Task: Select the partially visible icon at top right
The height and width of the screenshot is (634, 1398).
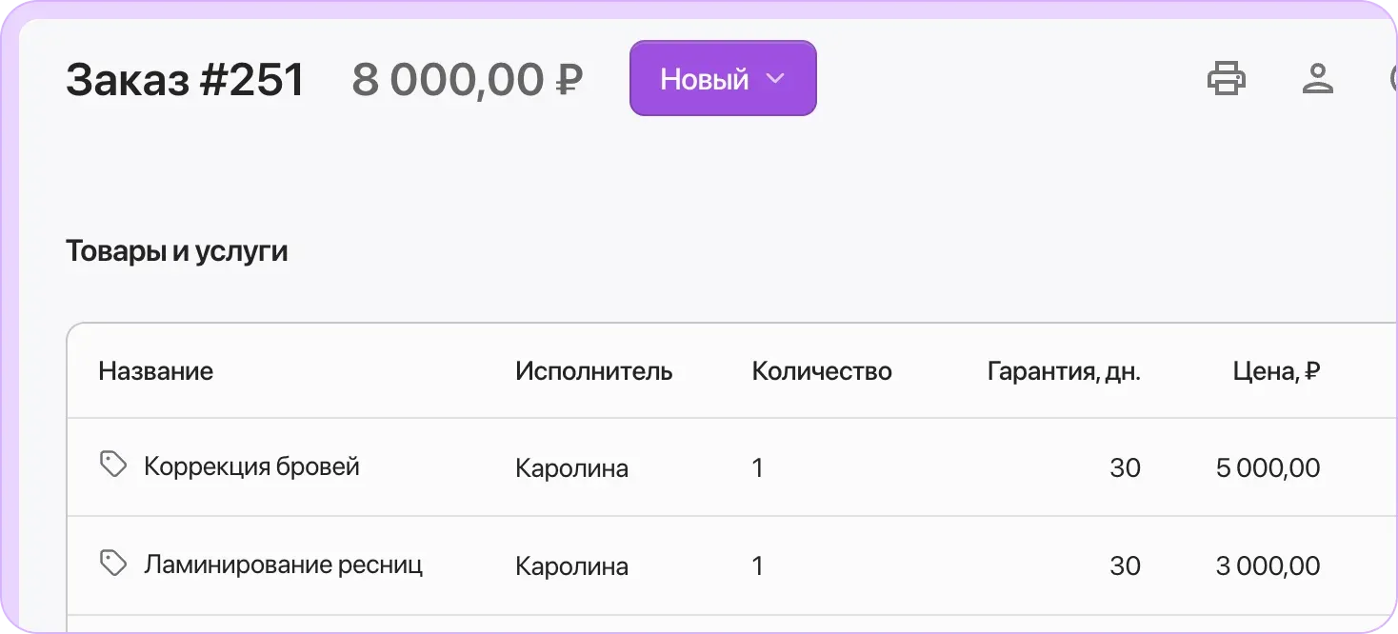Action: (1392, 78)
